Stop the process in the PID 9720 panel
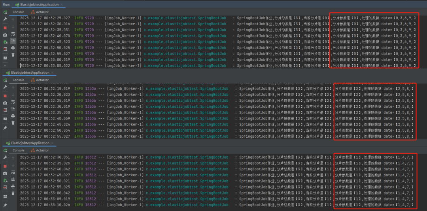The height and width of the screenshot is (211, 427). tap(5, 28)
